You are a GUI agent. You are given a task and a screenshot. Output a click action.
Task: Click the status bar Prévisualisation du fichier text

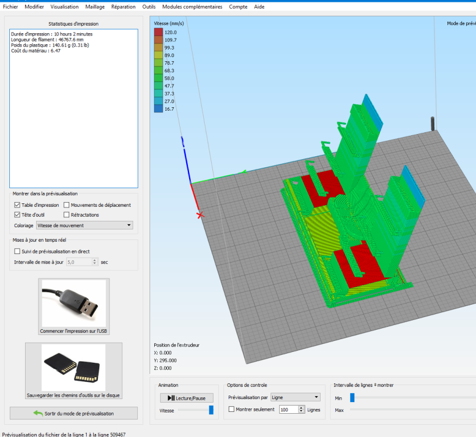tap(64, 435)
